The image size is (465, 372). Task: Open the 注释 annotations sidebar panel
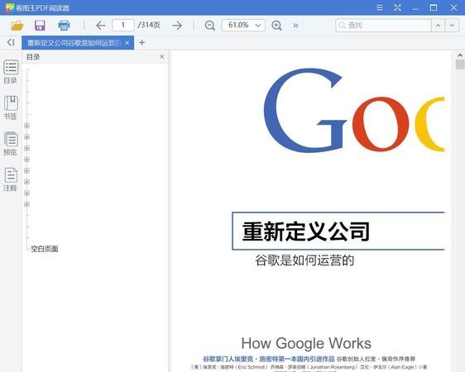pyautogui.click(x=11, y=179)
